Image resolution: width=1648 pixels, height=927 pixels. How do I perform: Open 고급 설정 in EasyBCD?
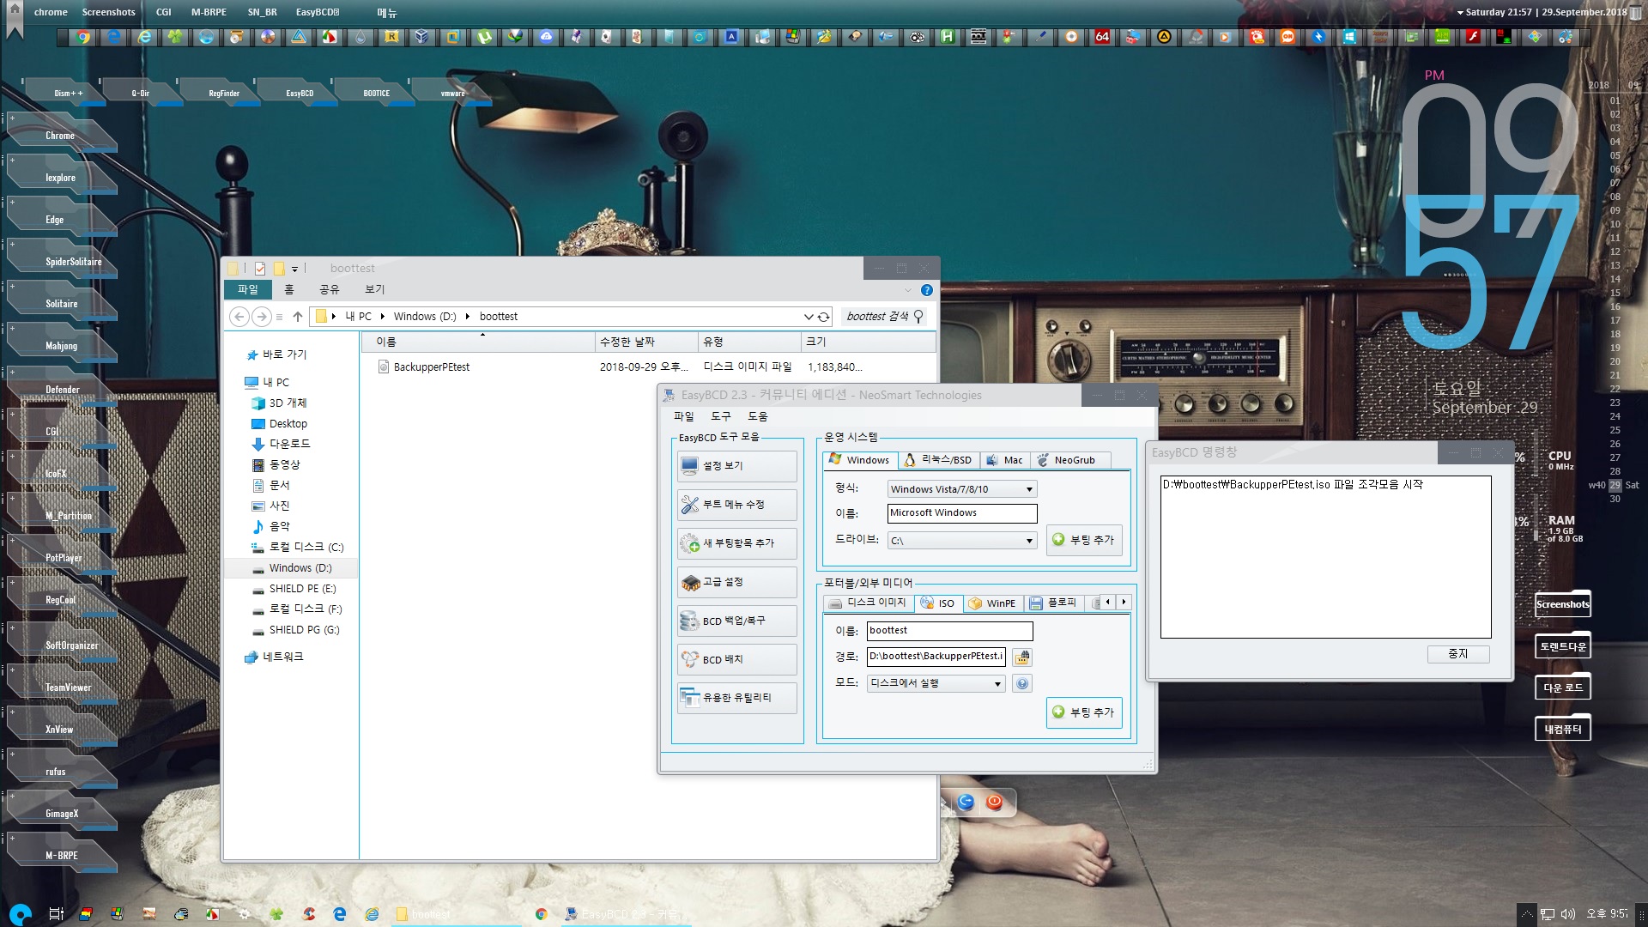pos(736,582)
